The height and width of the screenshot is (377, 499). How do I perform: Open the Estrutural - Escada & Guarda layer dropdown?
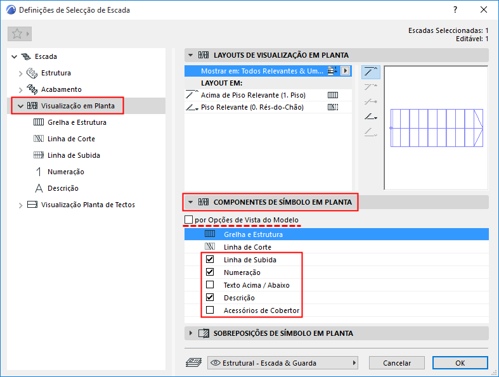[283, 362]
